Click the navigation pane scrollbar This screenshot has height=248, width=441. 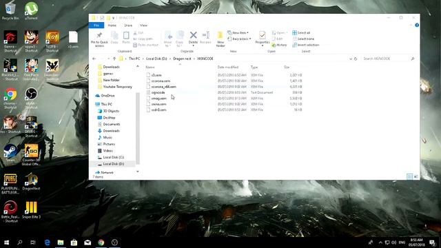pyautogui.click(x=138, y=128)
